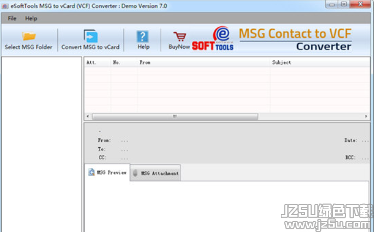
Task: Switch to the MSG Preview tab
Action: (107, 172)
